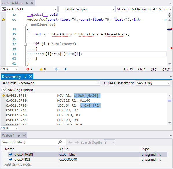173x169 pixels.
Task: Click the word wrap glyph on line 33
Action: [165, 20]
